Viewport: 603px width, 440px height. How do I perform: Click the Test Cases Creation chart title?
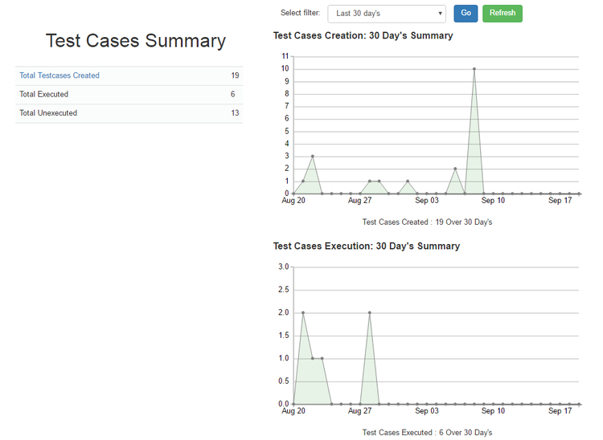click(x=363, y=35)
